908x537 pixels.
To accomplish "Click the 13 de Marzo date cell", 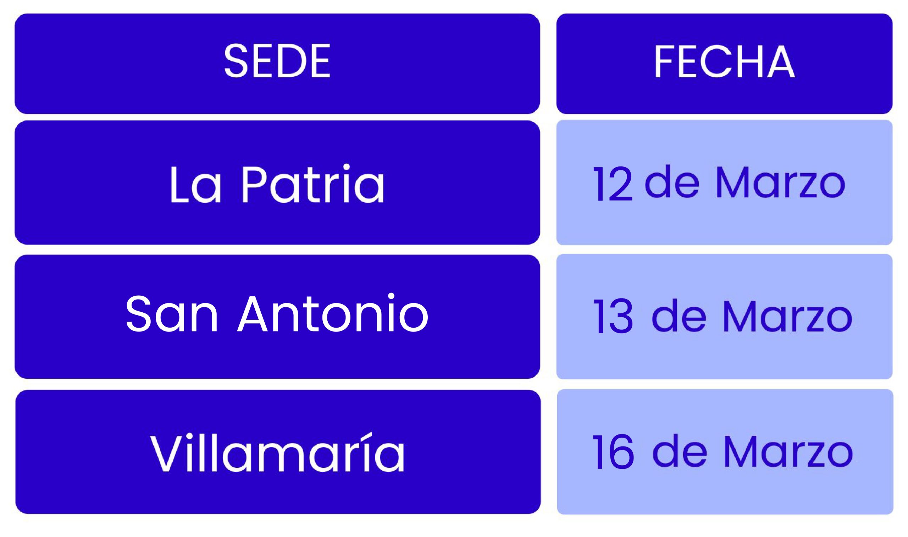I will (x=724, y=317).
